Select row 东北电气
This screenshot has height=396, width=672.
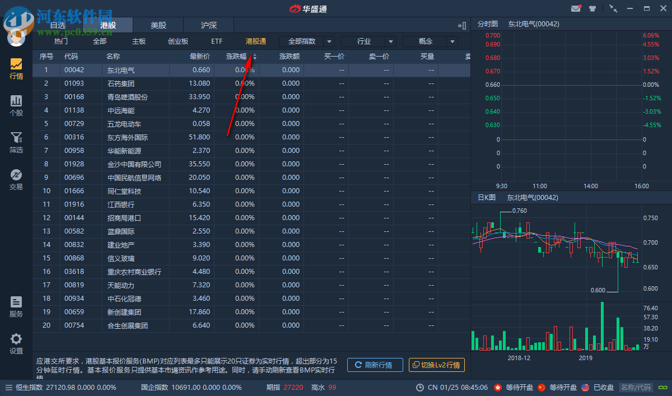(251, 70)
